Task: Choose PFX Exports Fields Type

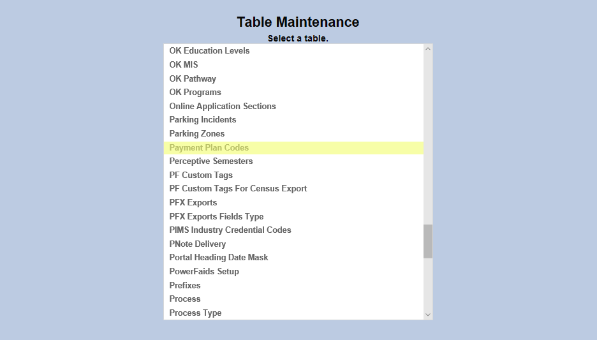Action: (216, 216)
